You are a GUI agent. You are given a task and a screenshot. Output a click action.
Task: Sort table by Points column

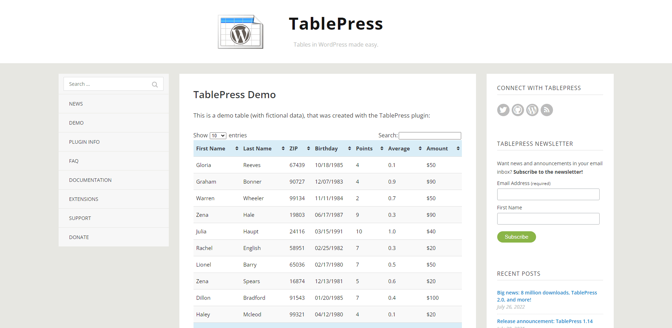(x=369, y=149)
